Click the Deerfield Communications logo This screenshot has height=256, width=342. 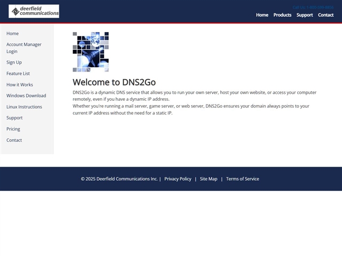click(x=34, y=11)
